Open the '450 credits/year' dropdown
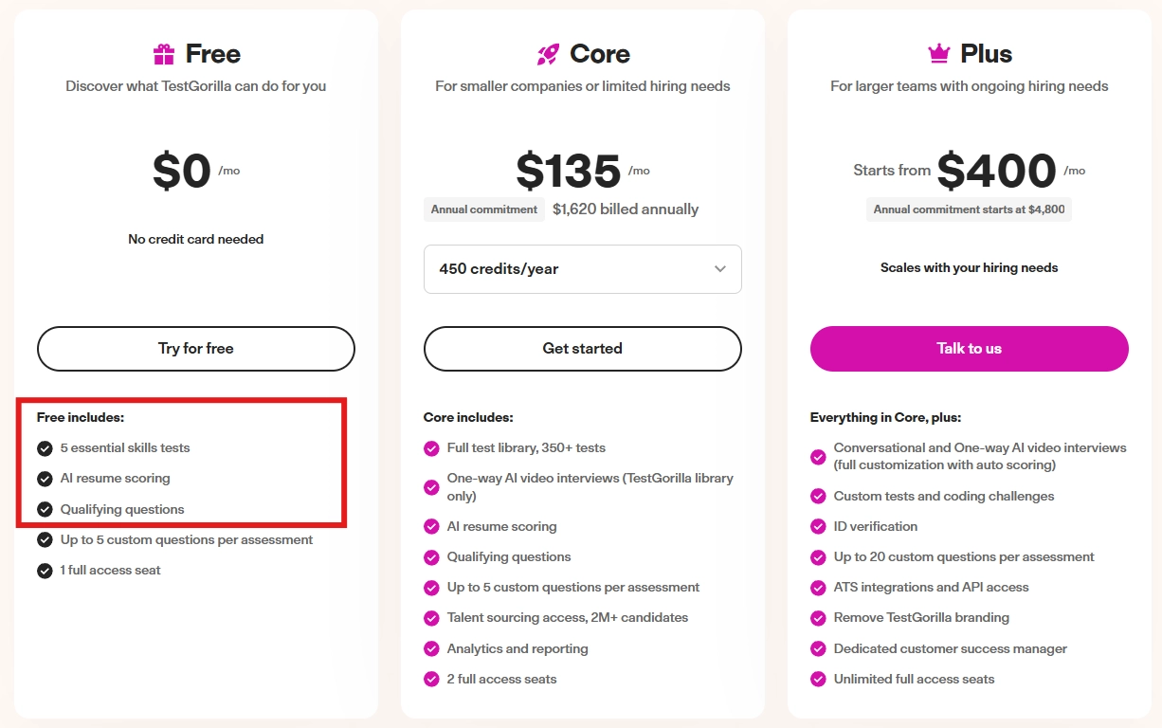The width and height of the screenshot is (1162, 728). pos(582,269)
